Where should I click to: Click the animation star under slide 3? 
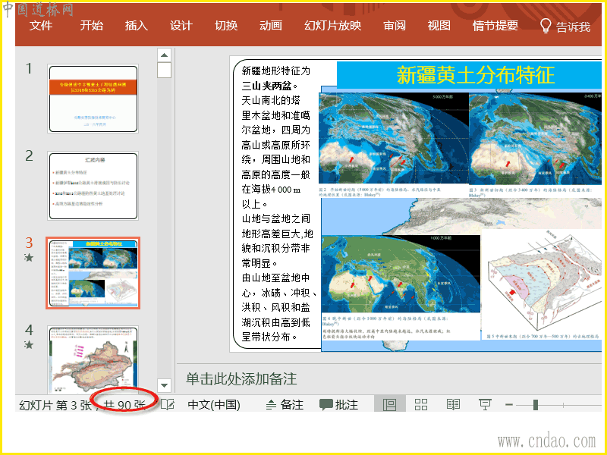pos(29,257)
